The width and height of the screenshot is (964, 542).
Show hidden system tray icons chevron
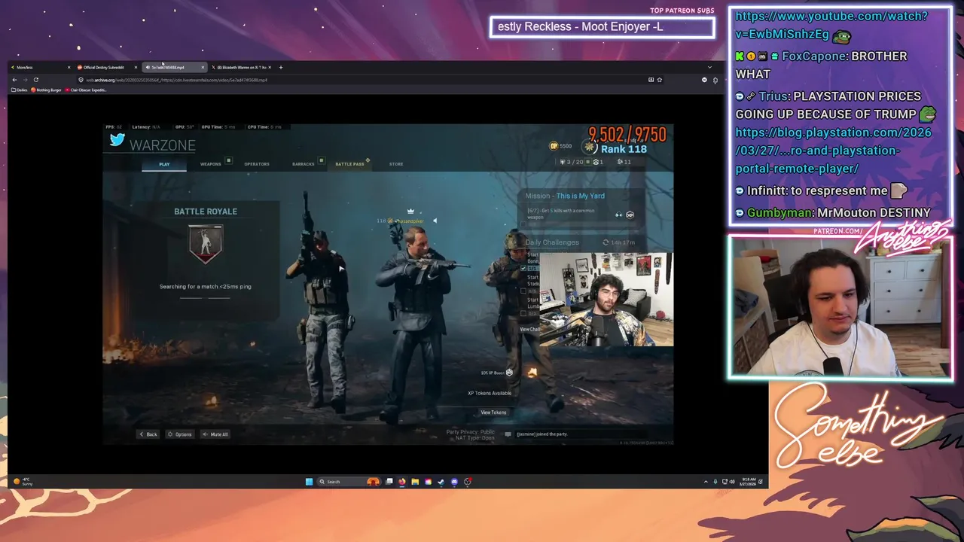click(x=706, y=482)
